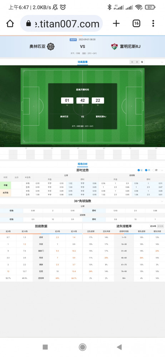
Task: Collapse the 即时走势 section chevron
Action: (x=162, y=170)
